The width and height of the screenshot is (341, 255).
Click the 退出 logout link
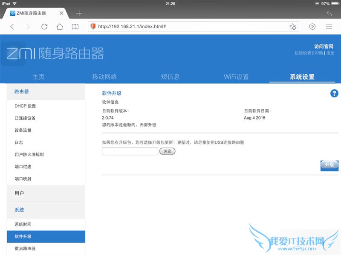click(x=330, y=53)
